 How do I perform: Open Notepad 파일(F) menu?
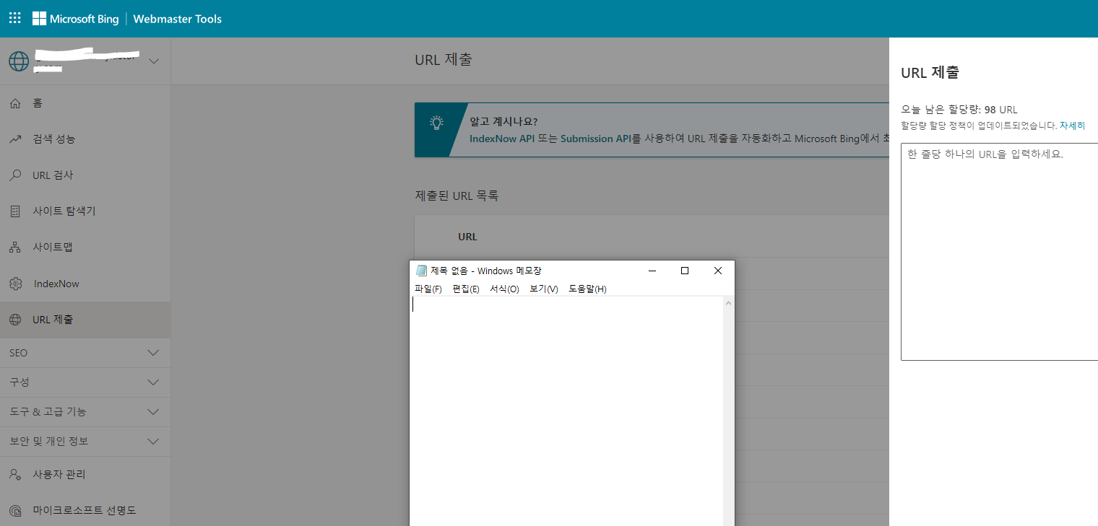[428, 289]
